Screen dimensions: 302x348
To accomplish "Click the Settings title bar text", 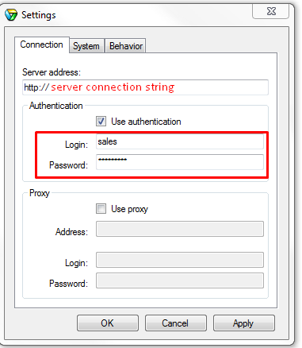I will pyautogui.click(x=39, y=15).
